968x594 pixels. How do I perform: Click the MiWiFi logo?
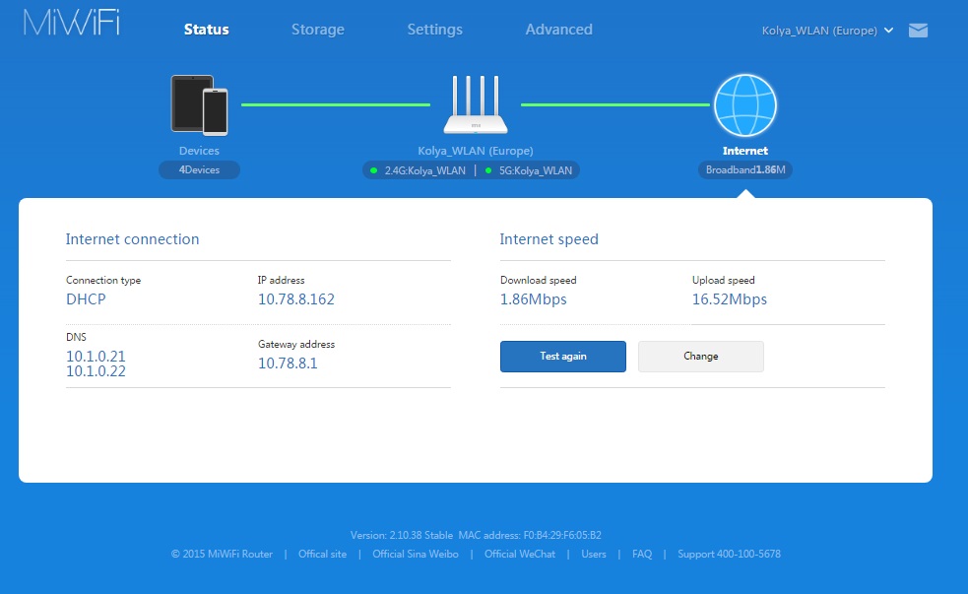pos(72,25)
